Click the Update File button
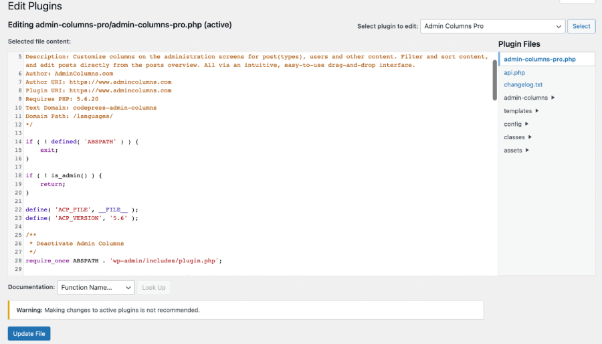Image resolution: width=602 pixels, height=344 pixels. tap(29, 334)
